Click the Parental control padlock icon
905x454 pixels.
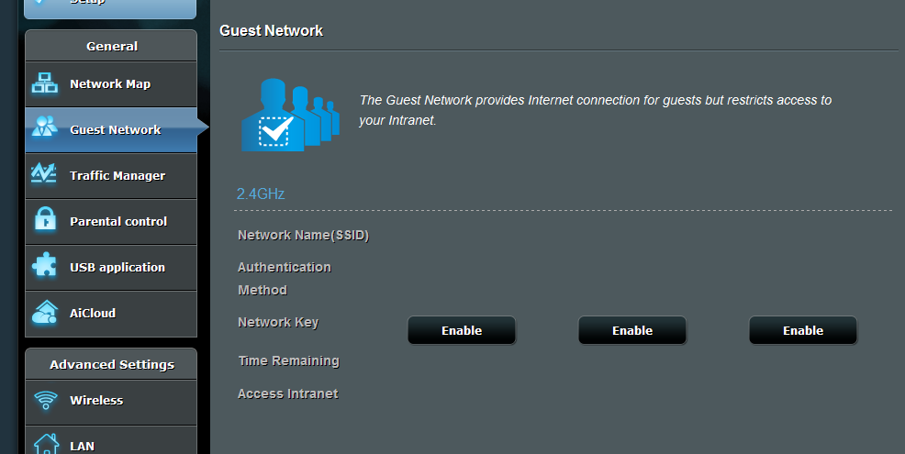click(45, 220)
